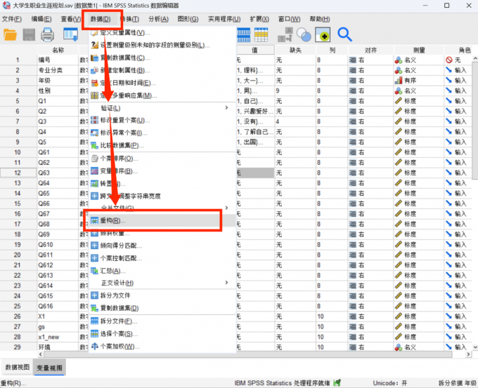Click the Save disk toolbar icon
The height and width of the screenshot is (388, 478).
pyautogui.click(x=29, y=34)
